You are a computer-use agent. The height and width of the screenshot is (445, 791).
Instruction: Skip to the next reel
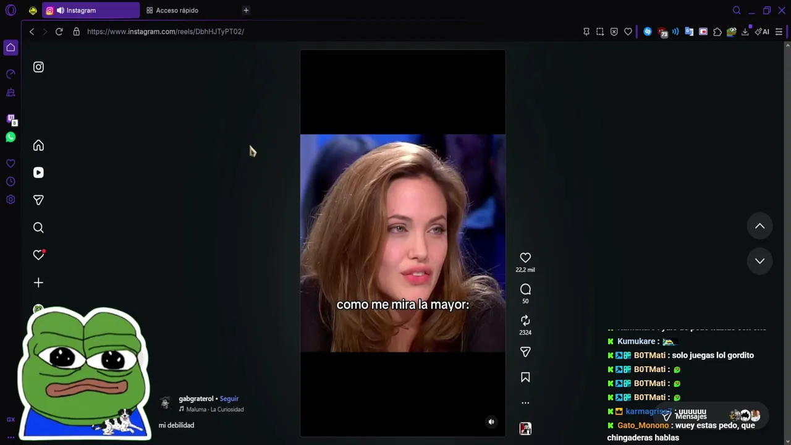(x=759, y=261)
